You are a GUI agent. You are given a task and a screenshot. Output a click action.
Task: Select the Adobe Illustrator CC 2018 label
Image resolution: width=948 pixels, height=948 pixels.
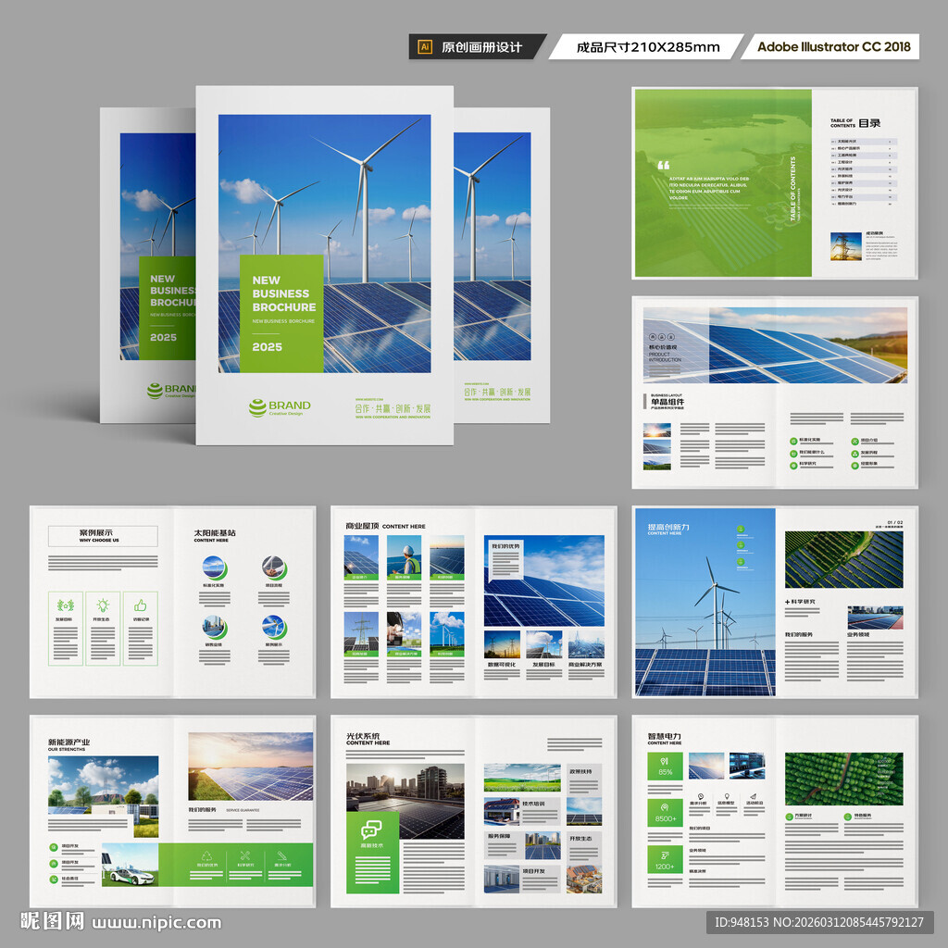(834, 46)
